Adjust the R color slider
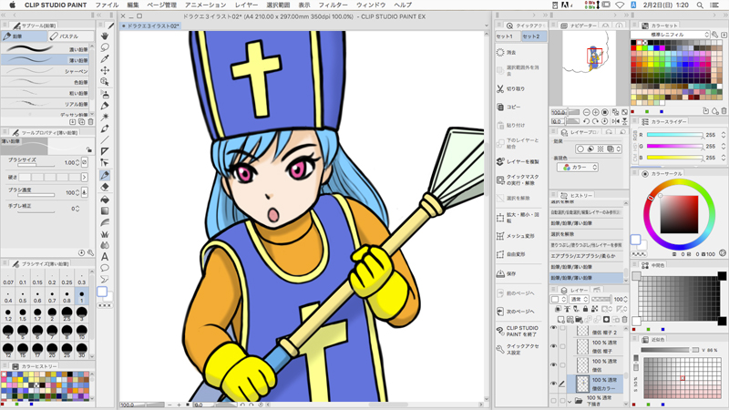The height and width of the screenshot is (410, 729). [674, 135]
